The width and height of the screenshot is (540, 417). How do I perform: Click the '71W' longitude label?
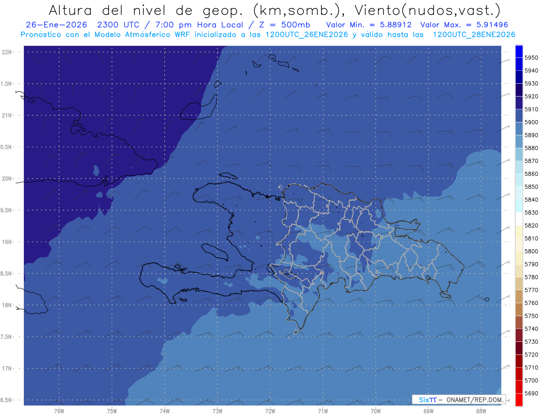[323, 411]
